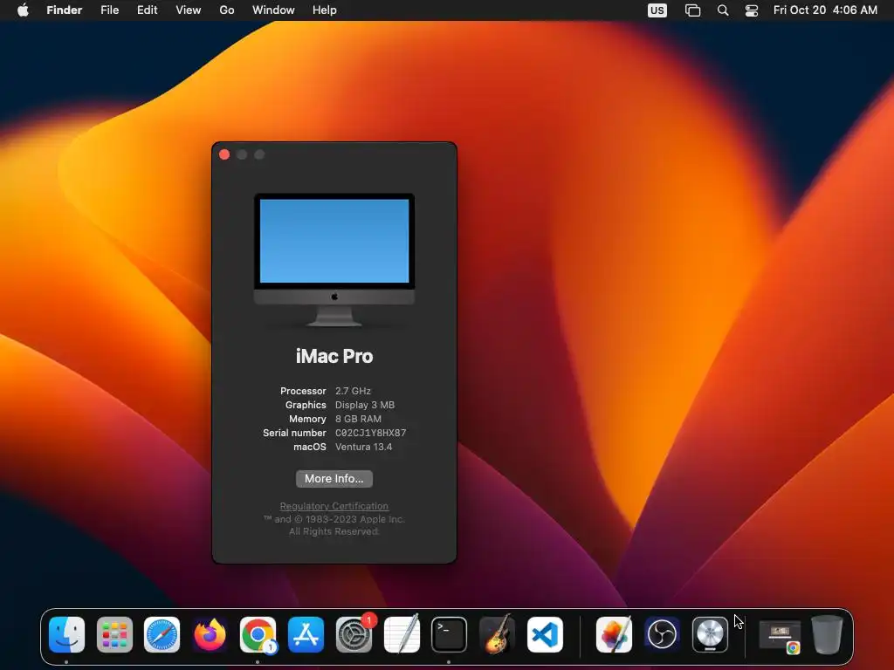Launch TextEdit from the Dock

402,634
